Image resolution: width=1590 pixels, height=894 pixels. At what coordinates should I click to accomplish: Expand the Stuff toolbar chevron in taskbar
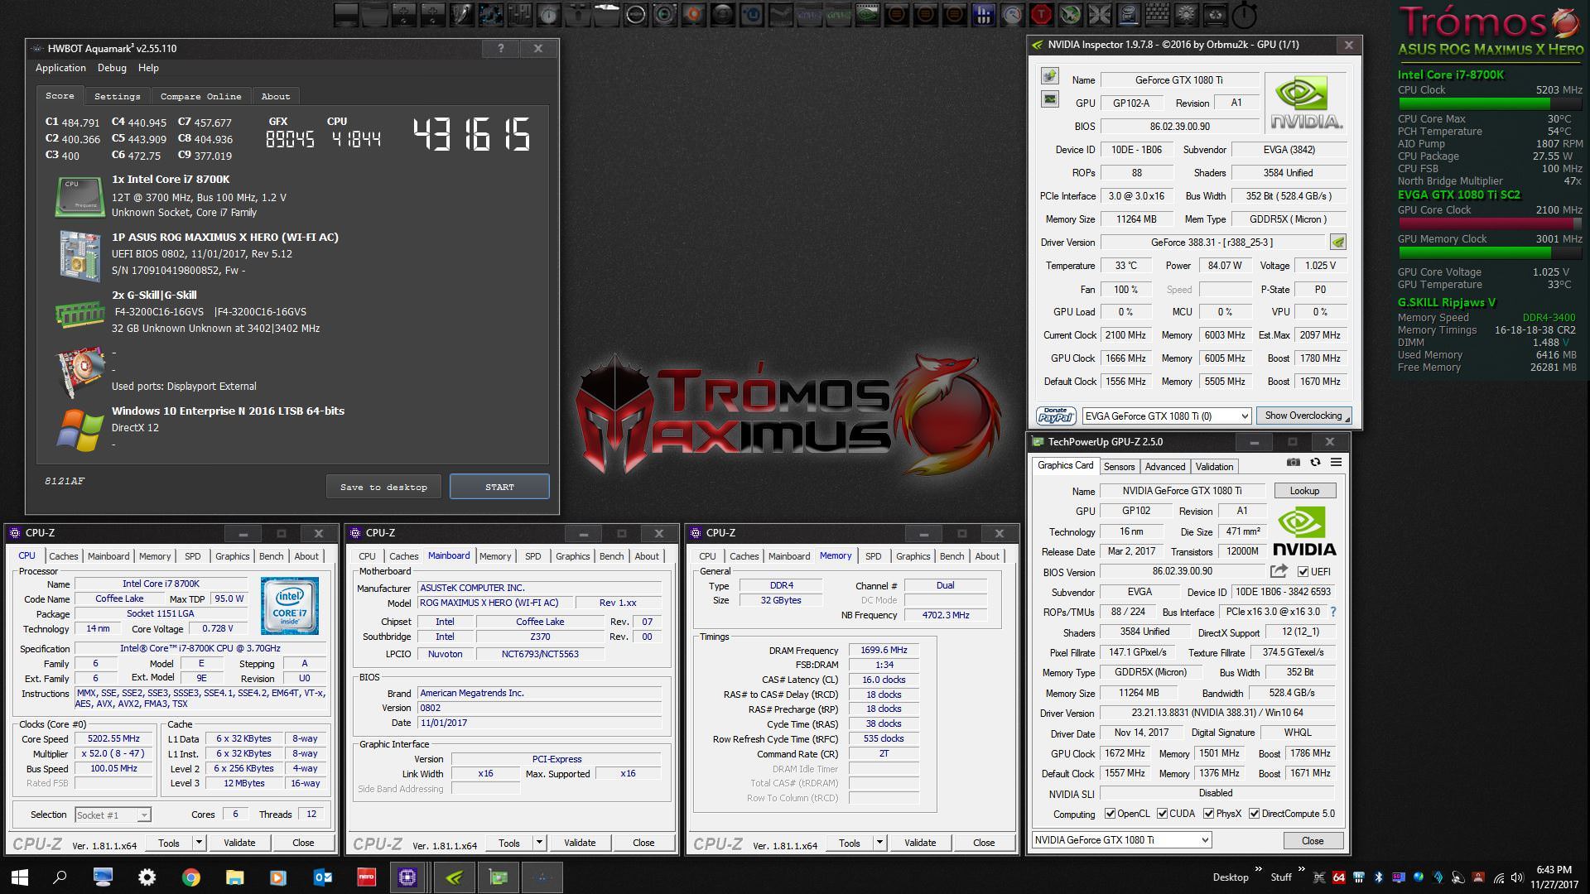coord(1301,869)
